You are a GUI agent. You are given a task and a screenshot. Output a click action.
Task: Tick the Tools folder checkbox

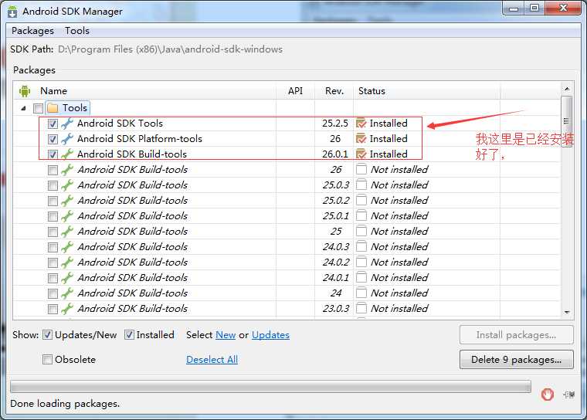(38, 108)
